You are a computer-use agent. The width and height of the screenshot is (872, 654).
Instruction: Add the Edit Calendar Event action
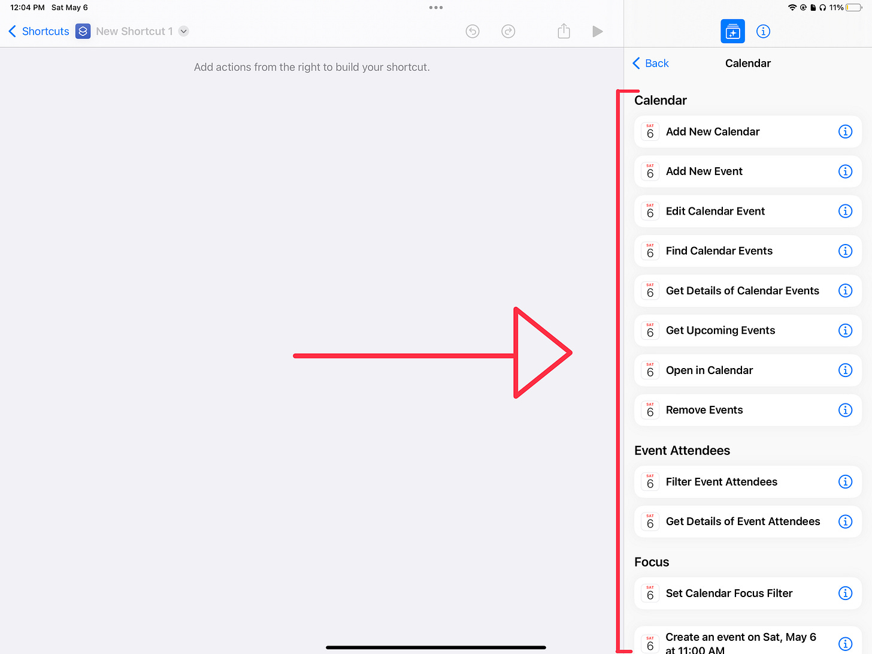(747, 211)
